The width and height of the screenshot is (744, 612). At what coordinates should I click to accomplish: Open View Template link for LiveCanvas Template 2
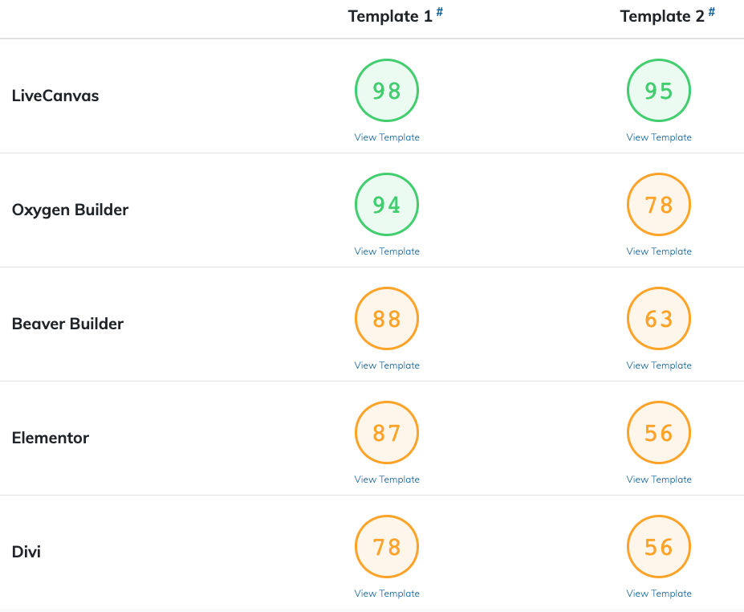pos(659,137)
